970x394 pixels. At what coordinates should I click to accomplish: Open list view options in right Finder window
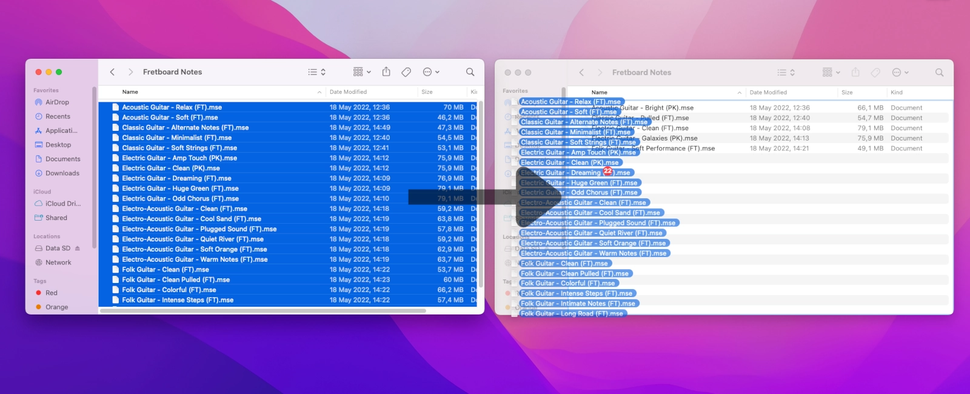pos(786,73)
